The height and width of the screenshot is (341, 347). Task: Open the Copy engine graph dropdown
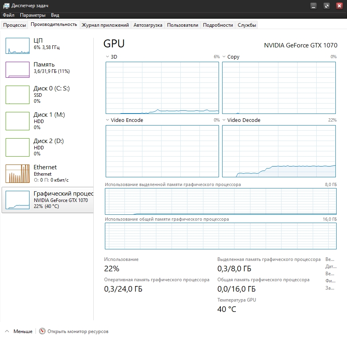(224, 57)
